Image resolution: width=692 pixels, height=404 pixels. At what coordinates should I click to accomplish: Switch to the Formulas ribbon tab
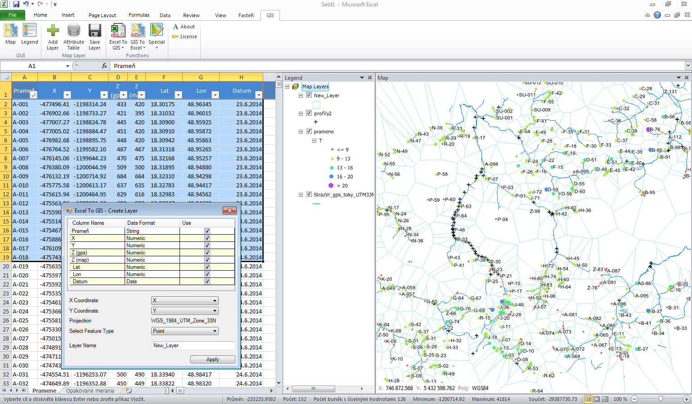tap(139, 15)
